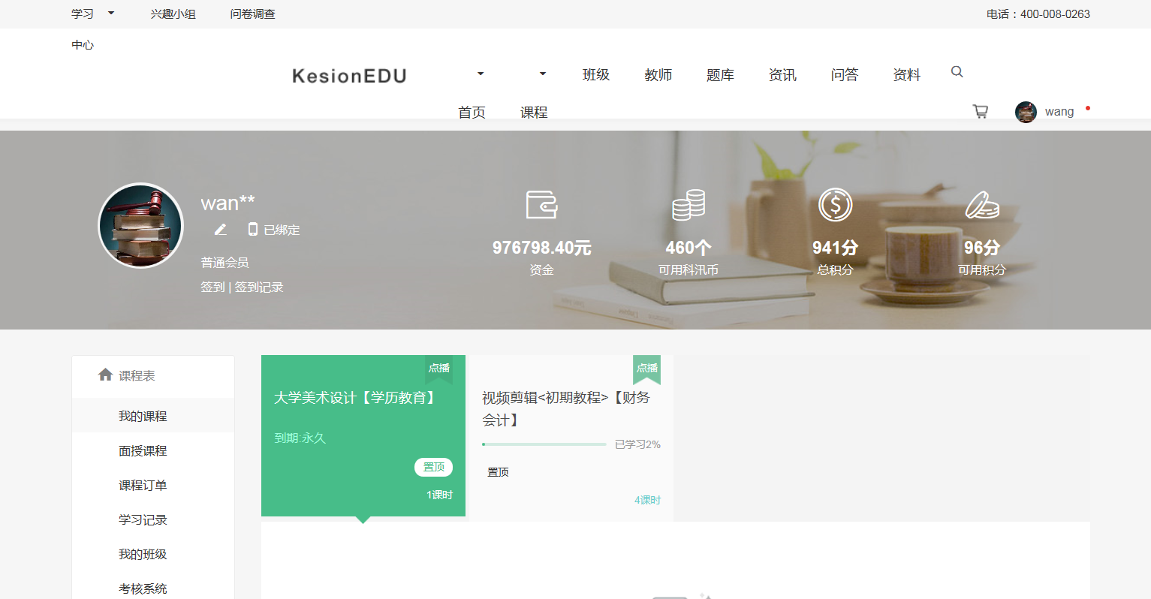Open the search magnifier icon
This screenshot has height=599, width=1151.
coord(957,72)
